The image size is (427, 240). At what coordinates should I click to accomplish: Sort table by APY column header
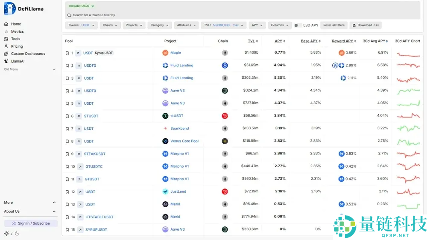point(280,41)
